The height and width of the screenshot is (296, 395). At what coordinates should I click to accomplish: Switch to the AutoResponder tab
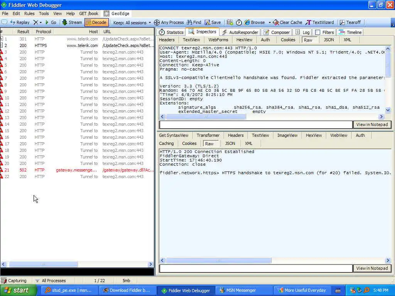[240, 32]
